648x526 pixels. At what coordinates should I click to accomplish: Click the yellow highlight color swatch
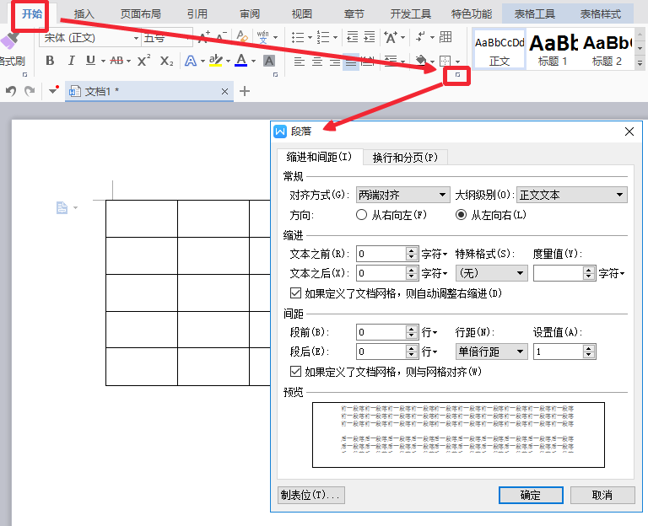216,61
